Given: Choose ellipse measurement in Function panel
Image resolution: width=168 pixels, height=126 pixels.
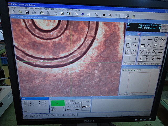Looking at the screenshot, I should [162, 40].
